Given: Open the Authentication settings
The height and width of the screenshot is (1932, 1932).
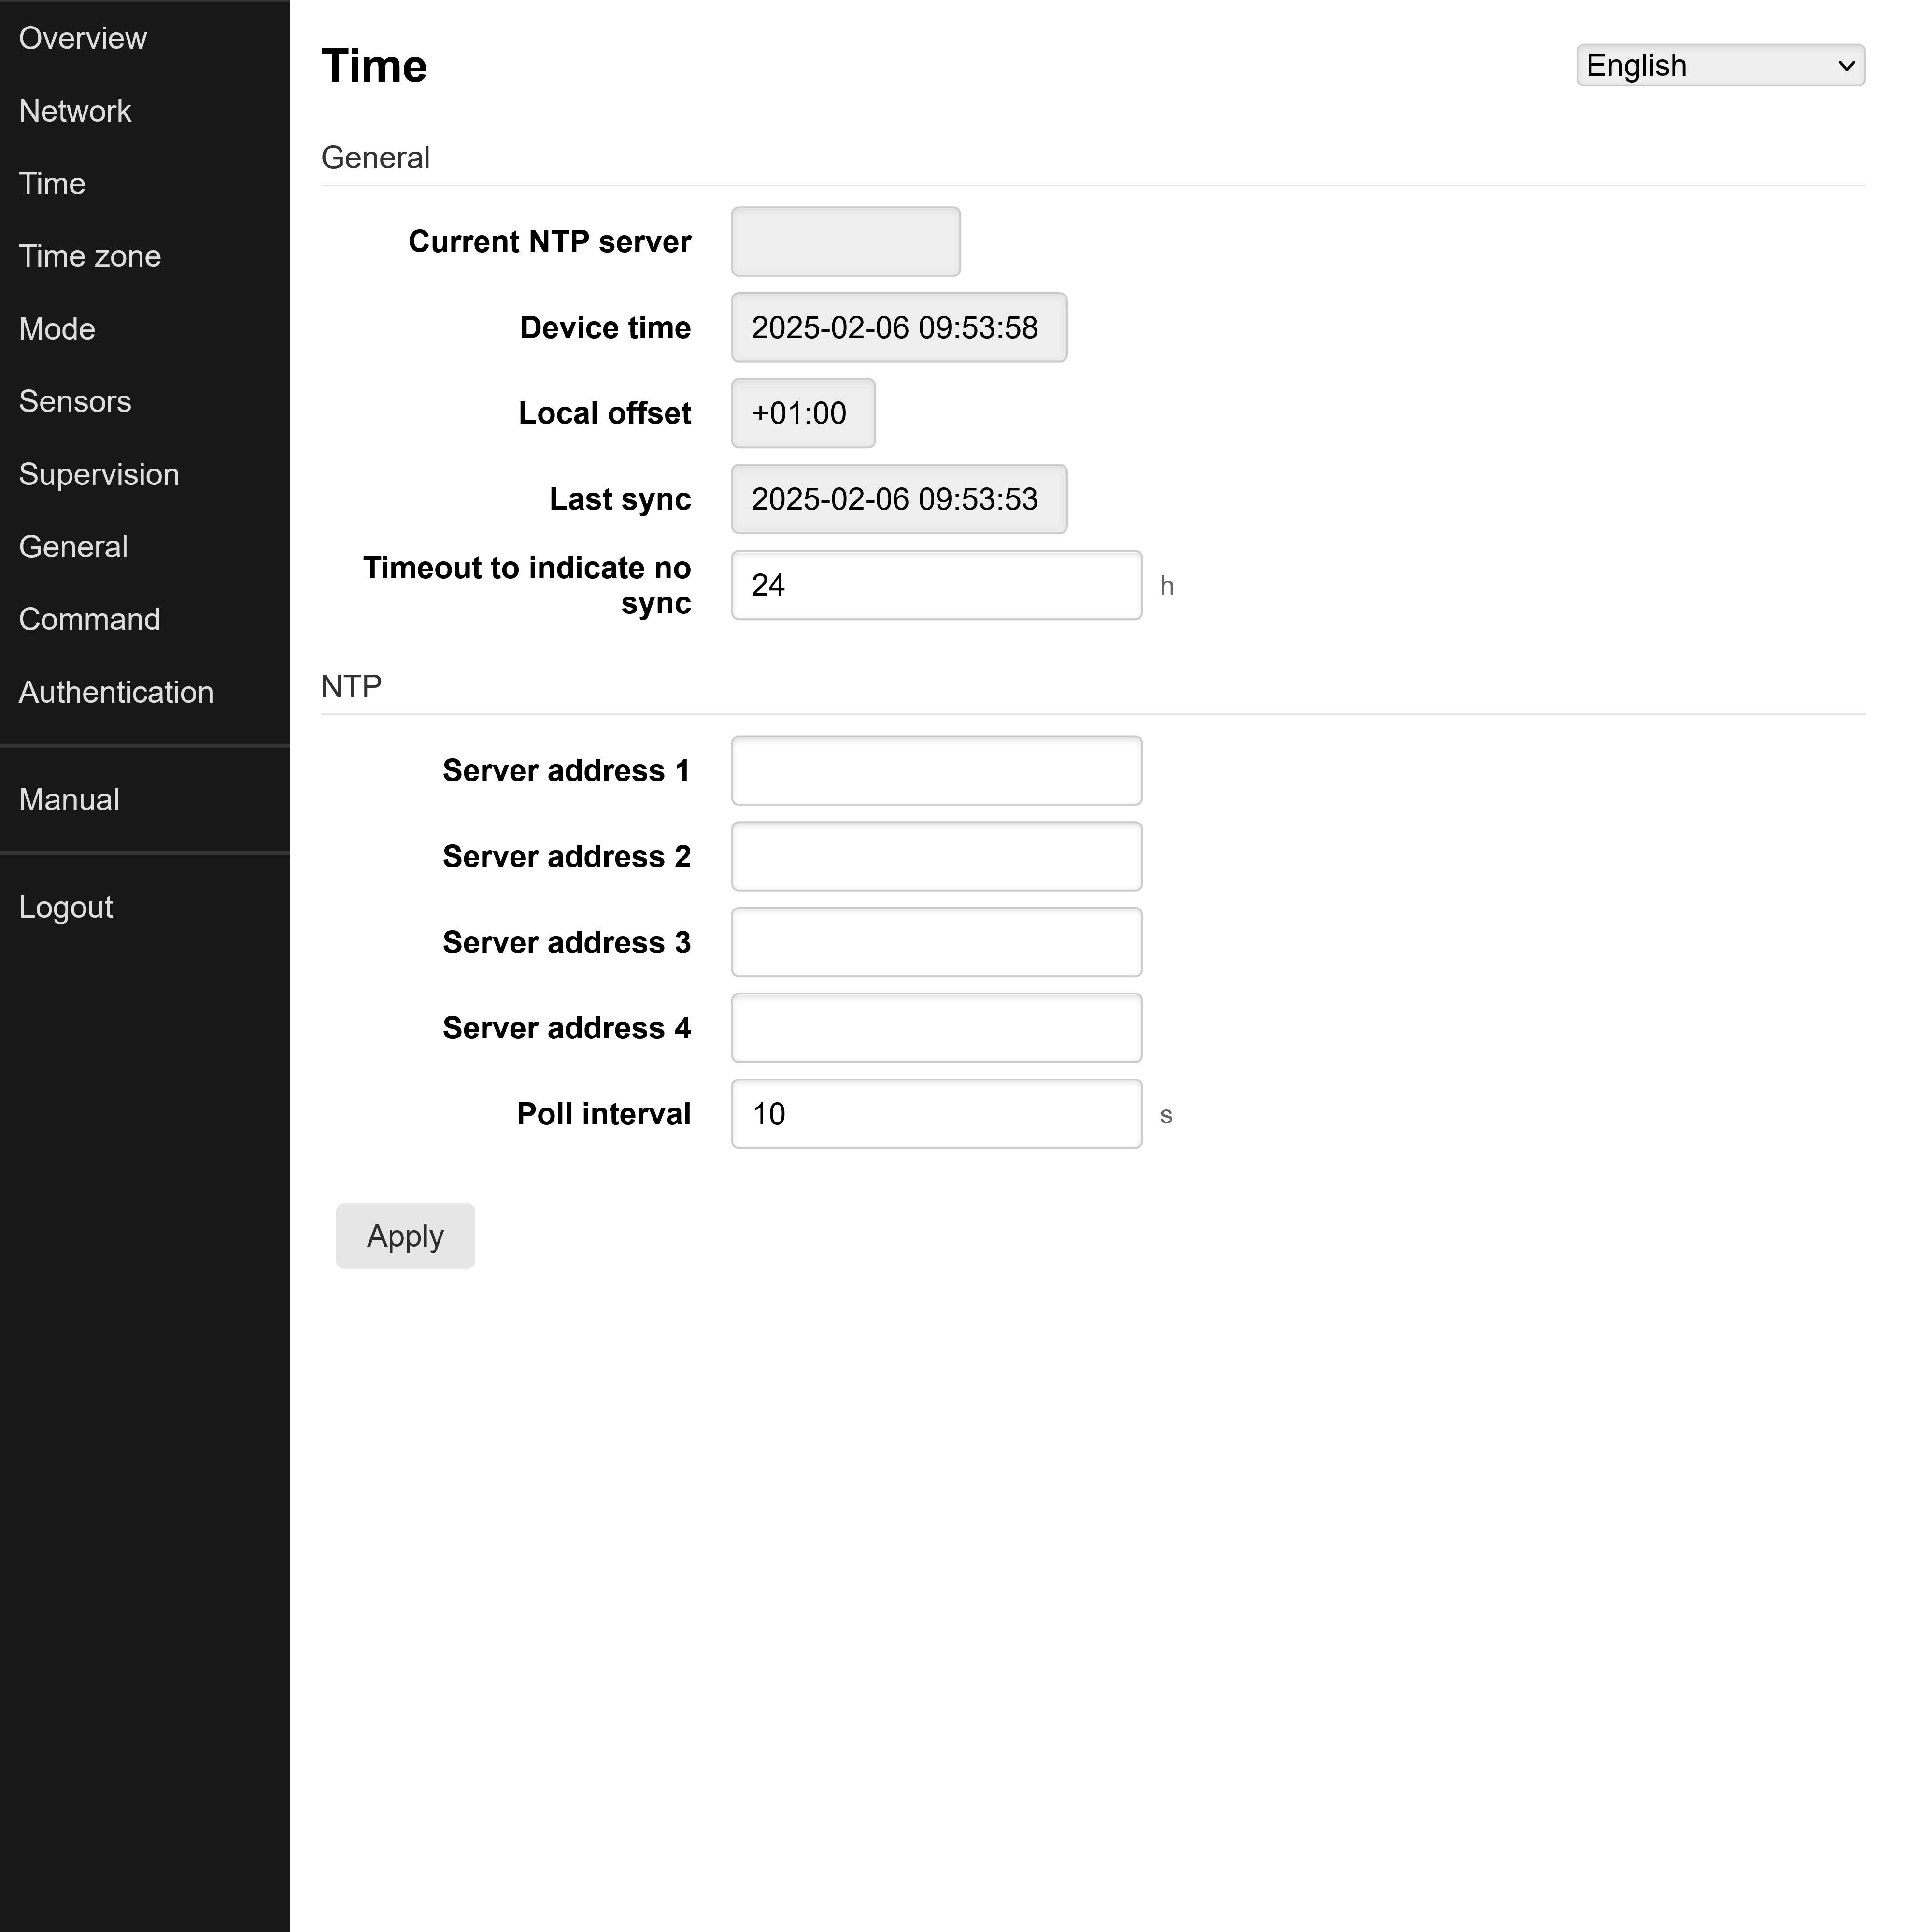Looking at the screenshot, I should coord(116,692).
